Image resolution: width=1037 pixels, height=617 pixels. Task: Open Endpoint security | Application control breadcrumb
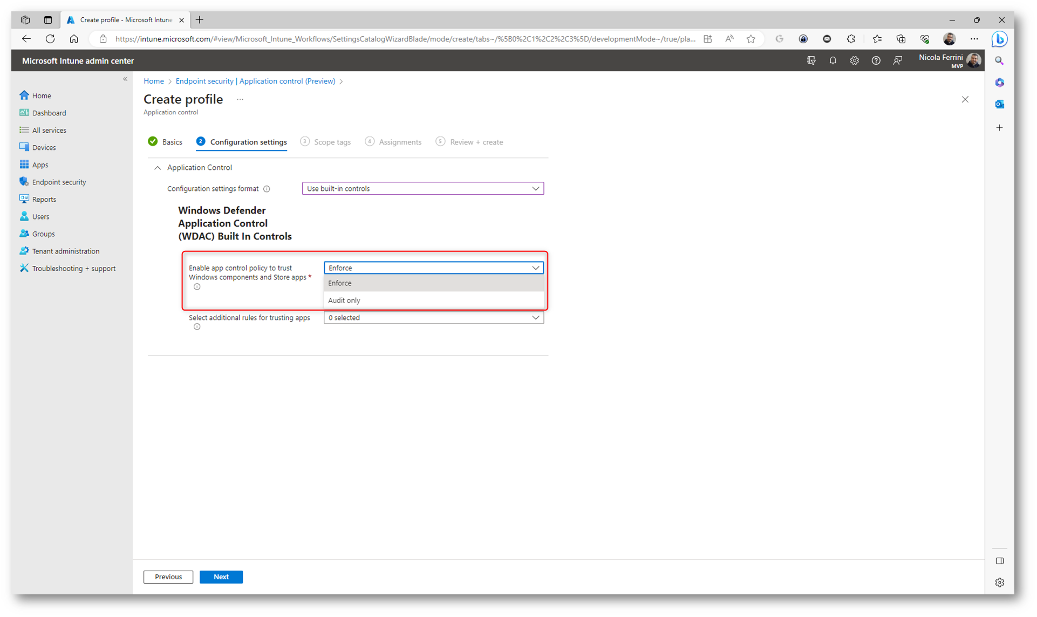tap(255, 81)
